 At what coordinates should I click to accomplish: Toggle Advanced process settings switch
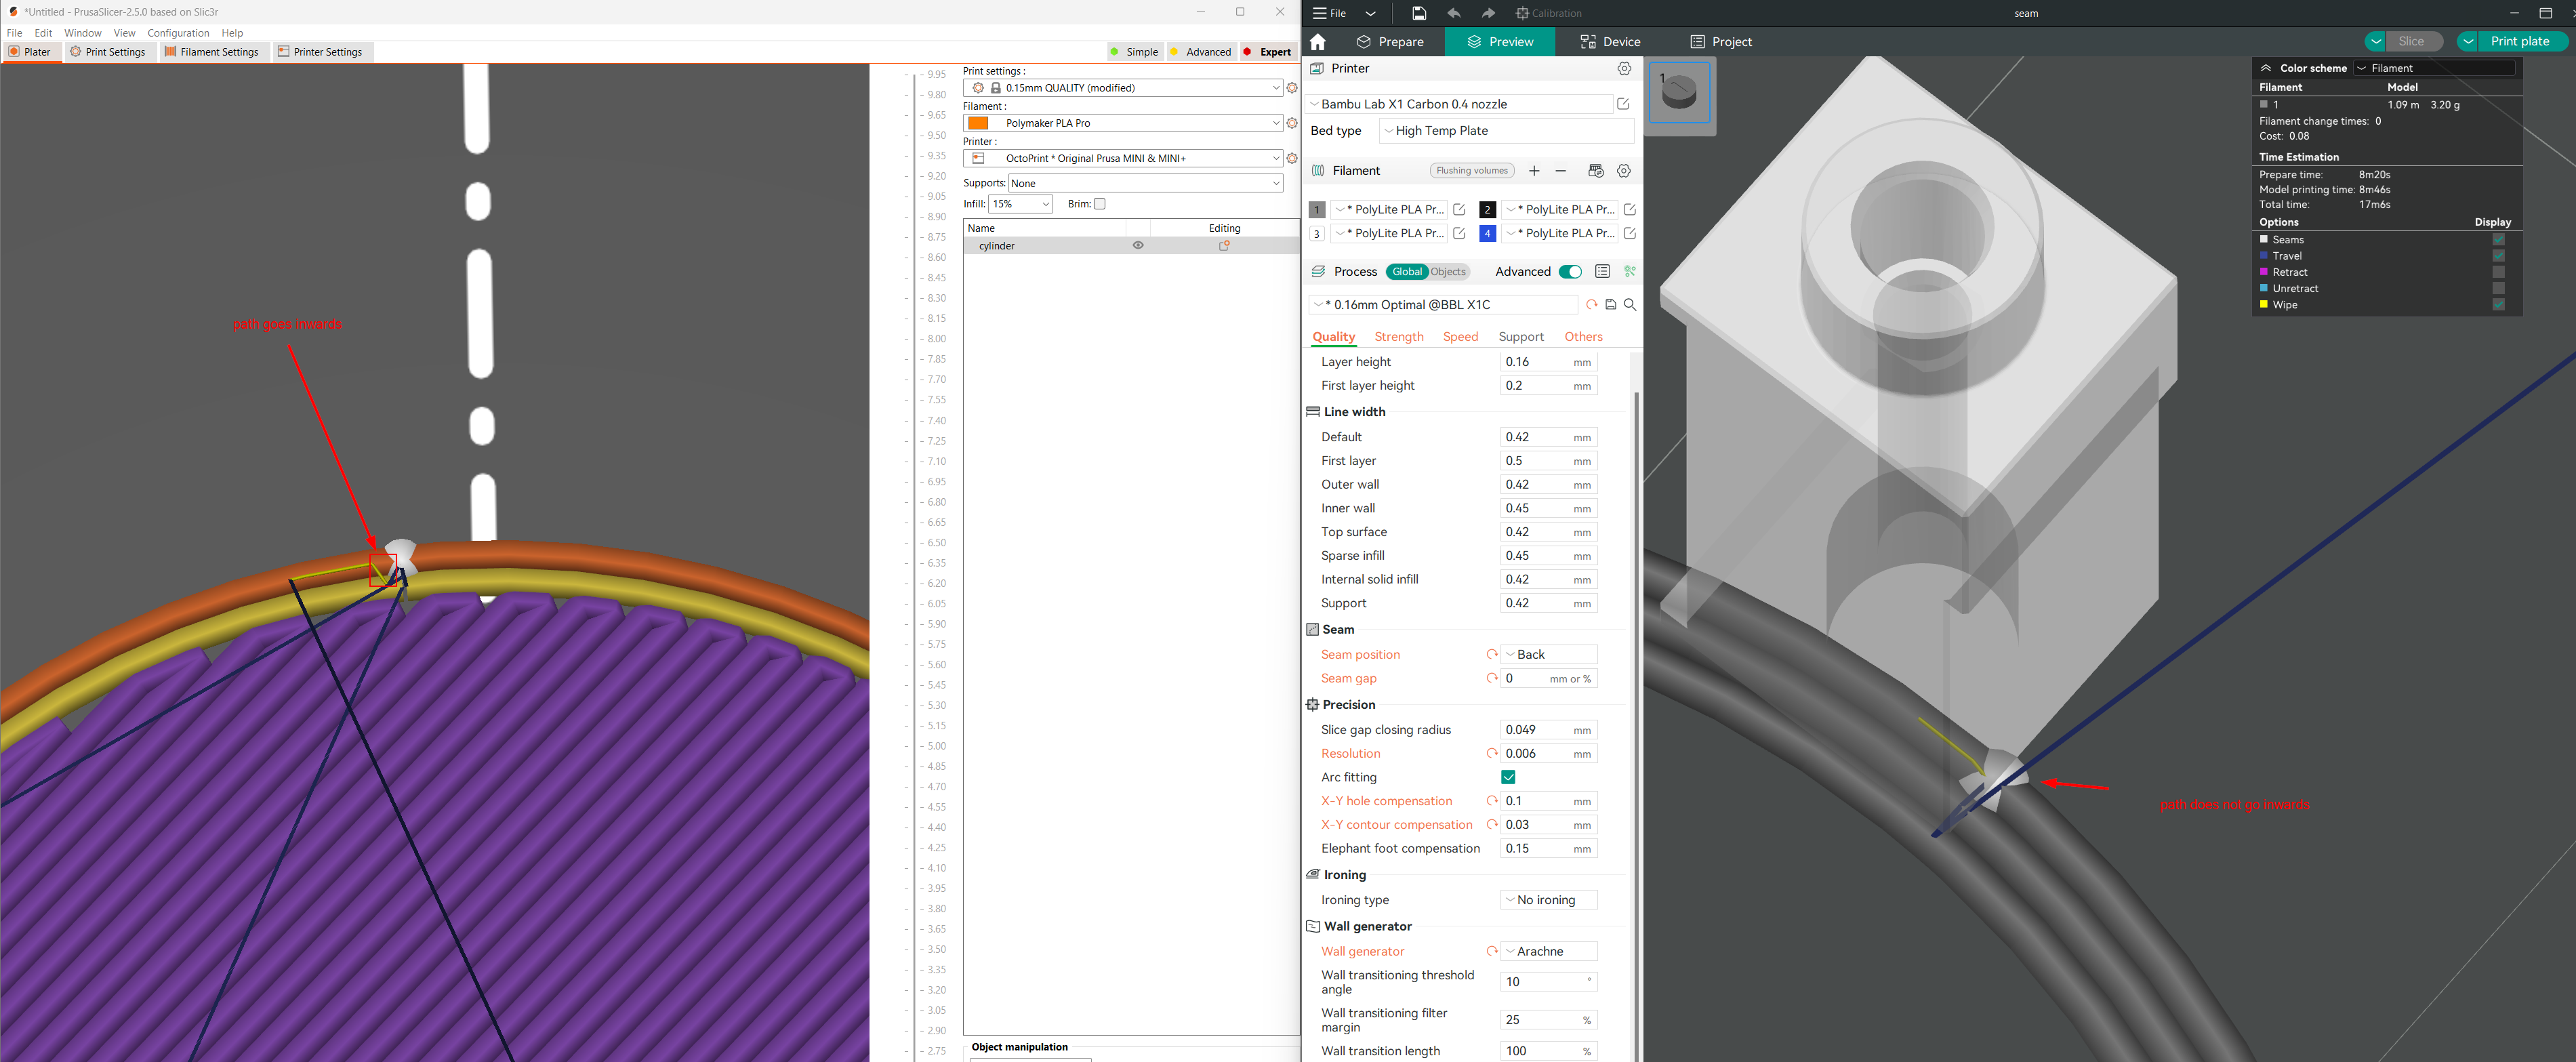click(1570, 272)
